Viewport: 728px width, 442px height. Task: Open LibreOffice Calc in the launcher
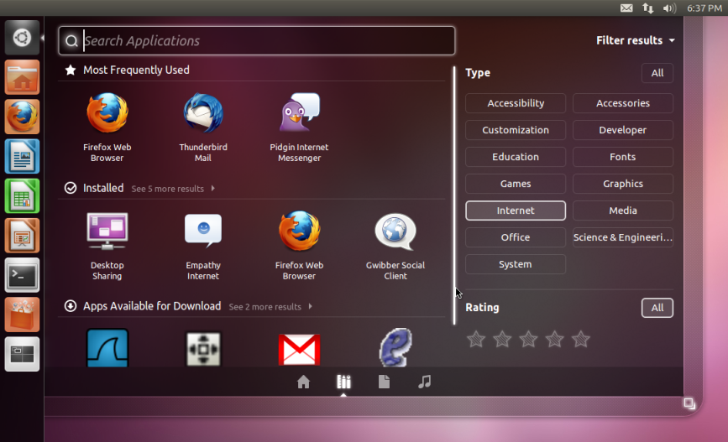coord(22,196)
